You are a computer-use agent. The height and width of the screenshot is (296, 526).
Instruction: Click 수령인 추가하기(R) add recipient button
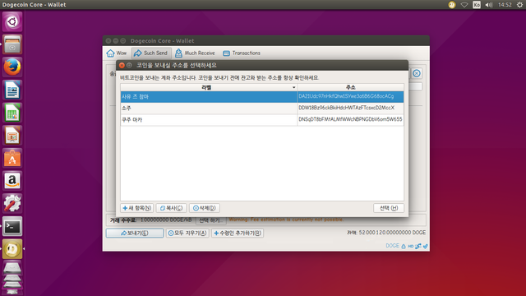(x=238, y=233)
